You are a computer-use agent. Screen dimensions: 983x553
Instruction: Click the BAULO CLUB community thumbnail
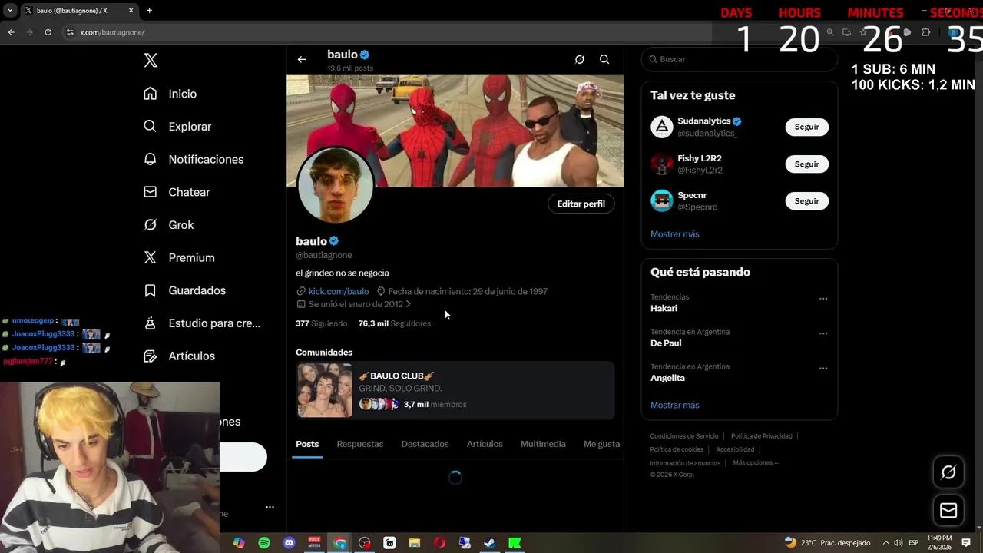[325, 390]
